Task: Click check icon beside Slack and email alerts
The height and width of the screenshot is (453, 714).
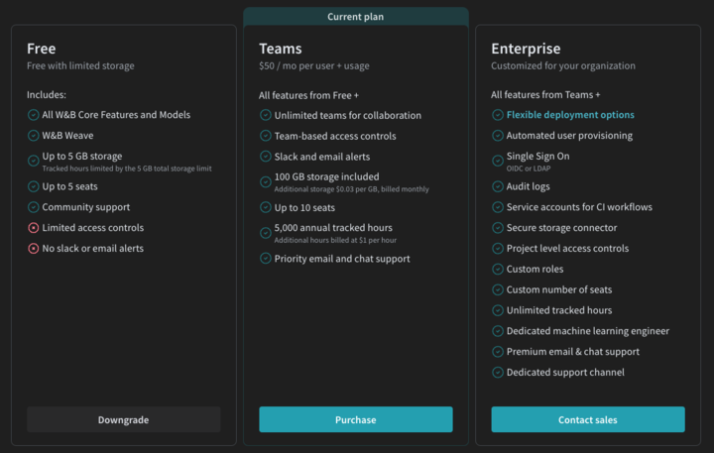Action: click(266, 157)
